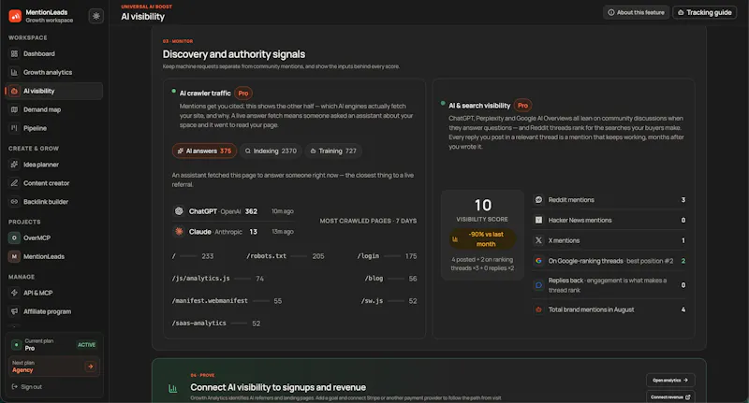Click the Total brand mentions icon
Viewport: 749px width, 403px height.
coord(539,309)
